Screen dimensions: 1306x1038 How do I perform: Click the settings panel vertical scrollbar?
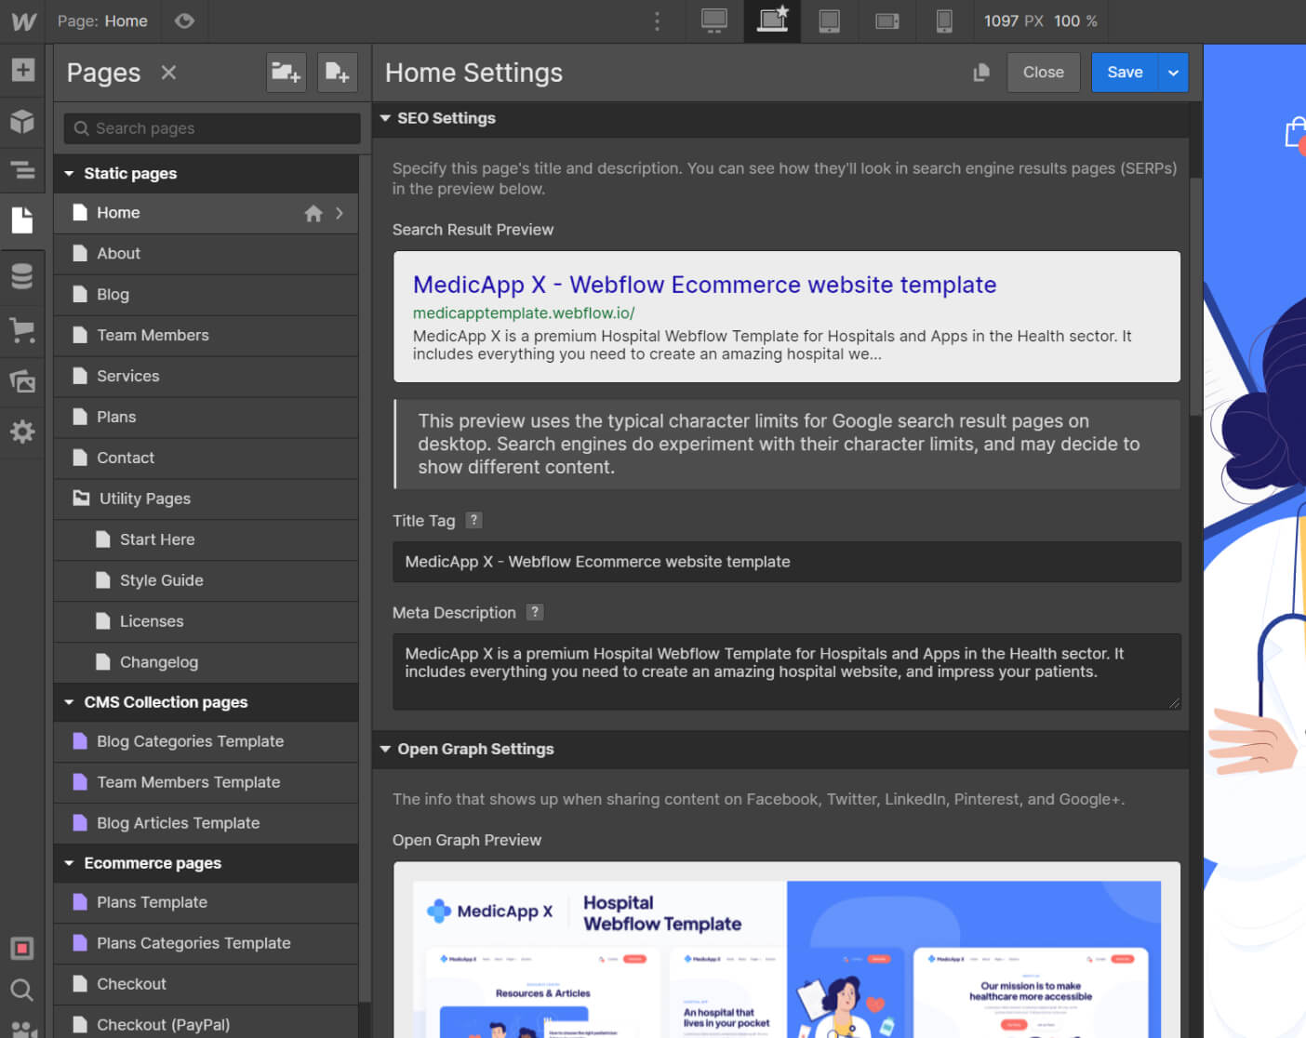[x=1195, y=298]
